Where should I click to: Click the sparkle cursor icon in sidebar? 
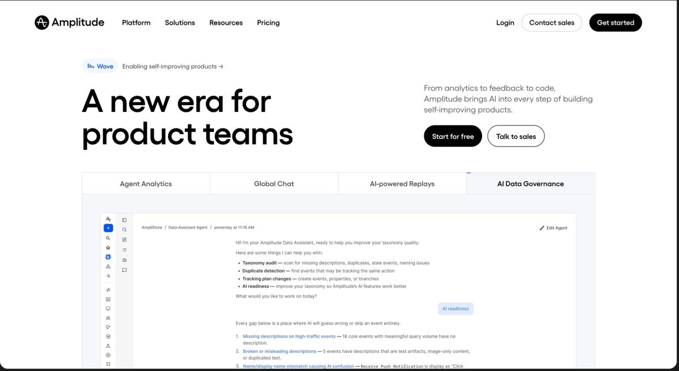tap(108, 276)
